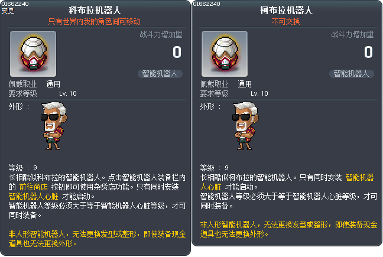The width and height of the screenshot is (383, 257).
Task: Click 智能机器人心脏 highlighted text in left description
Action: pos(34,197)
